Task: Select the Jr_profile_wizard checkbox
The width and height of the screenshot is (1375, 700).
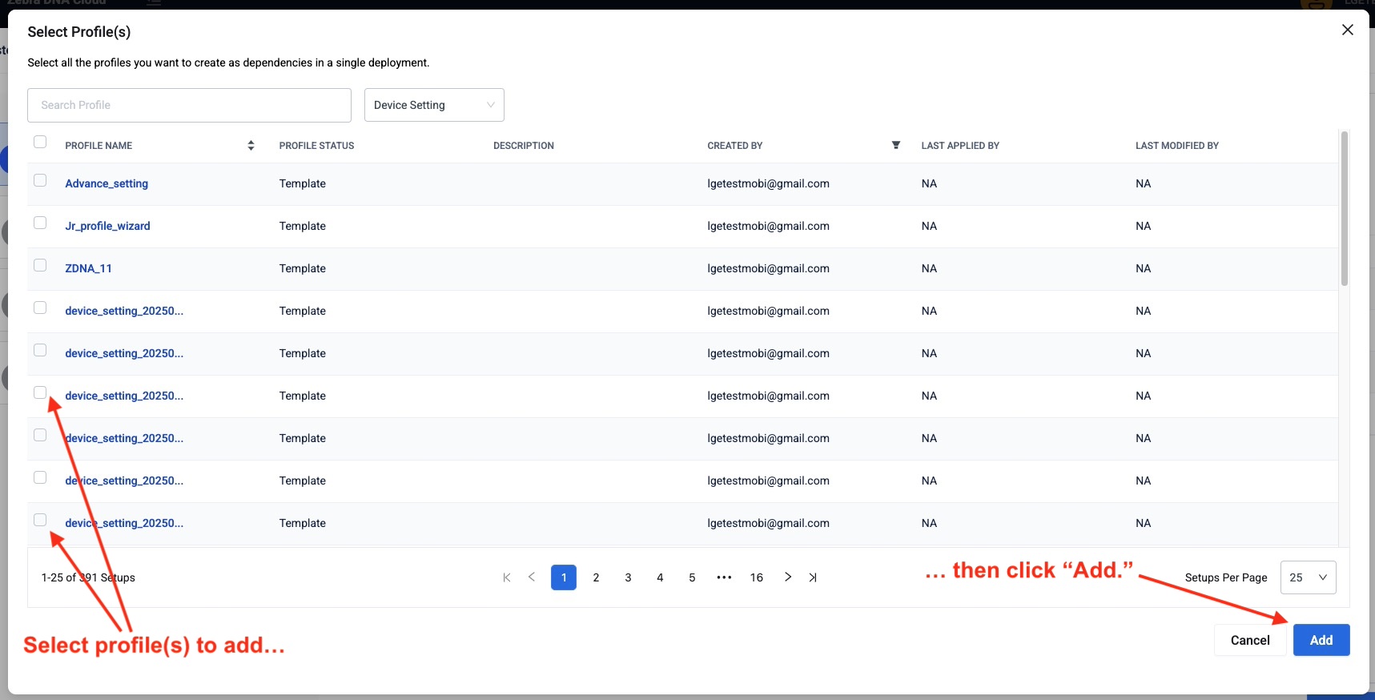Action: click(40, 223)
